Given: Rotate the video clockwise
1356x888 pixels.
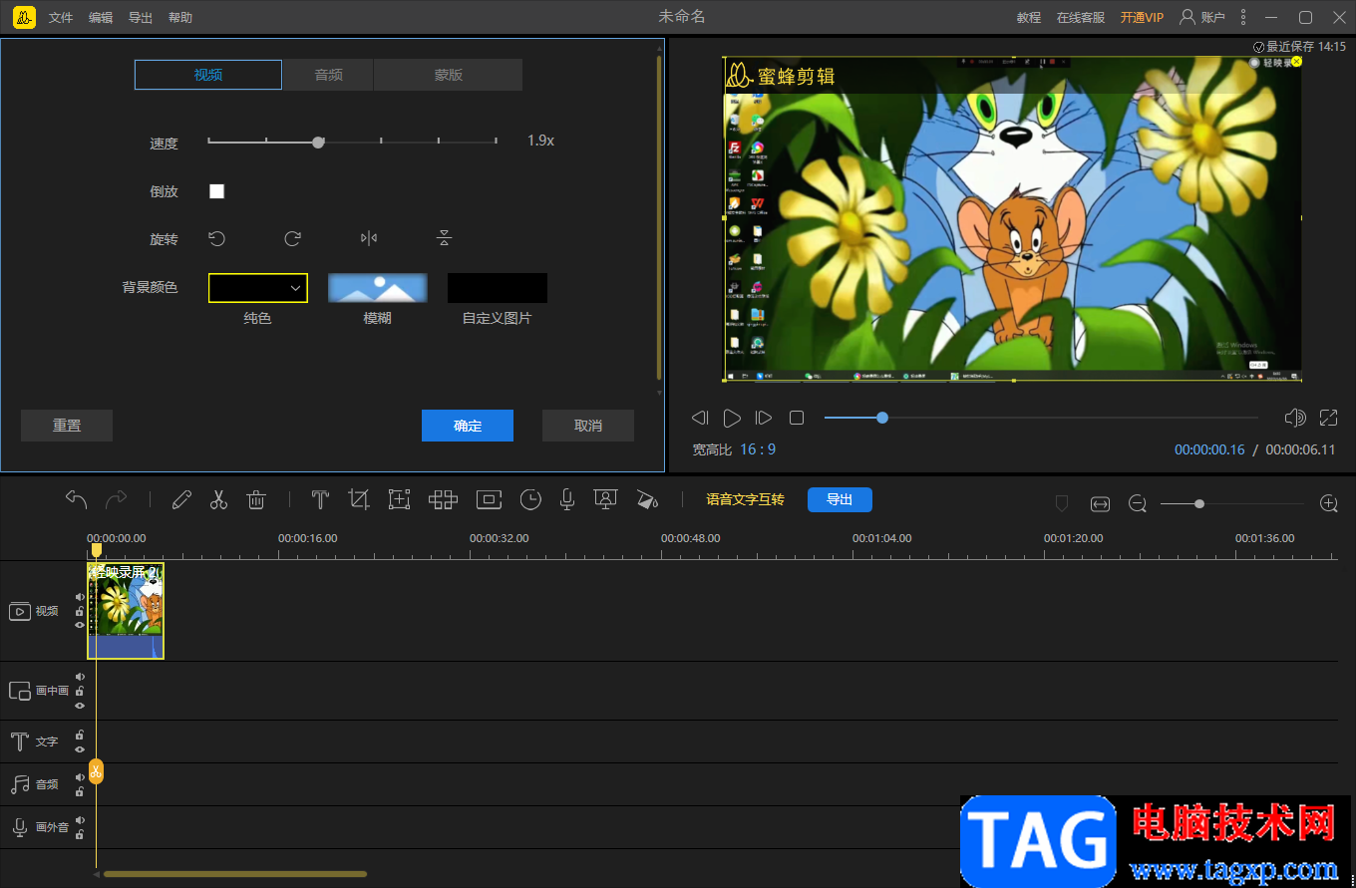Looking at the screenshot, I should pos(292,238).
